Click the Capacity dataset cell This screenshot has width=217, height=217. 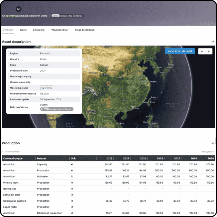(x=42, y=164)
